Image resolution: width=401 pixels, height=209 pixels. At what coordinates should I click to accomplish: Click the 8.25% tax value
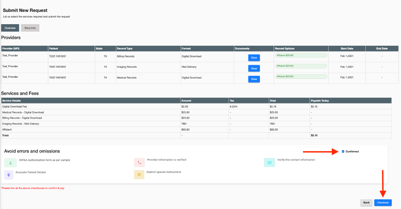234,107
